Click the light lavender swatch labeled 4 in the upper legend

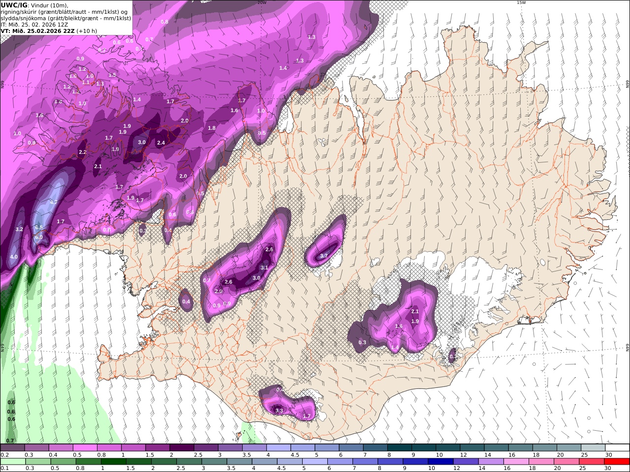pyautogui.click(x=278, y=447)
